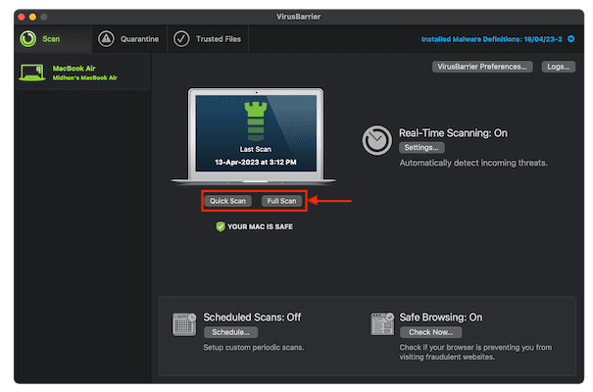
Task: Click Midhun's MacBook Air subtitle
Action: pyautogui.click(x=85, y=77)
